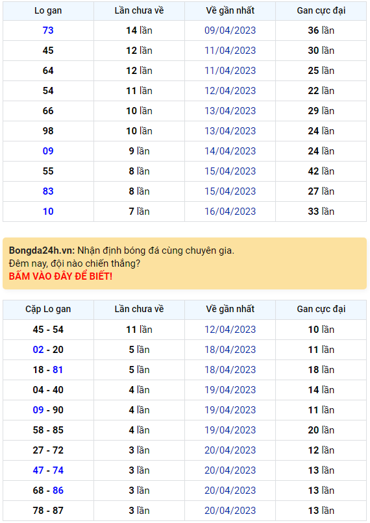This screenshot has height=523, width=370.
Task: Select the pair 78 - 87
Action: 48,511
